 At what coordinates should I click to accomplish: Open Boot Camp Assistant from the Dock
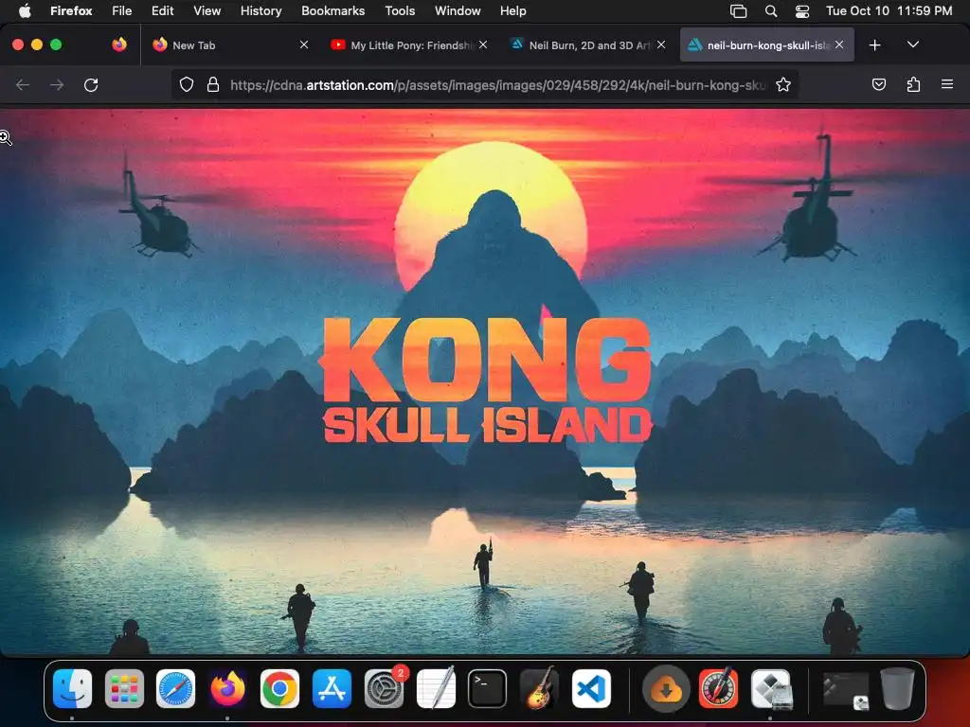click(x=770, y=688)
